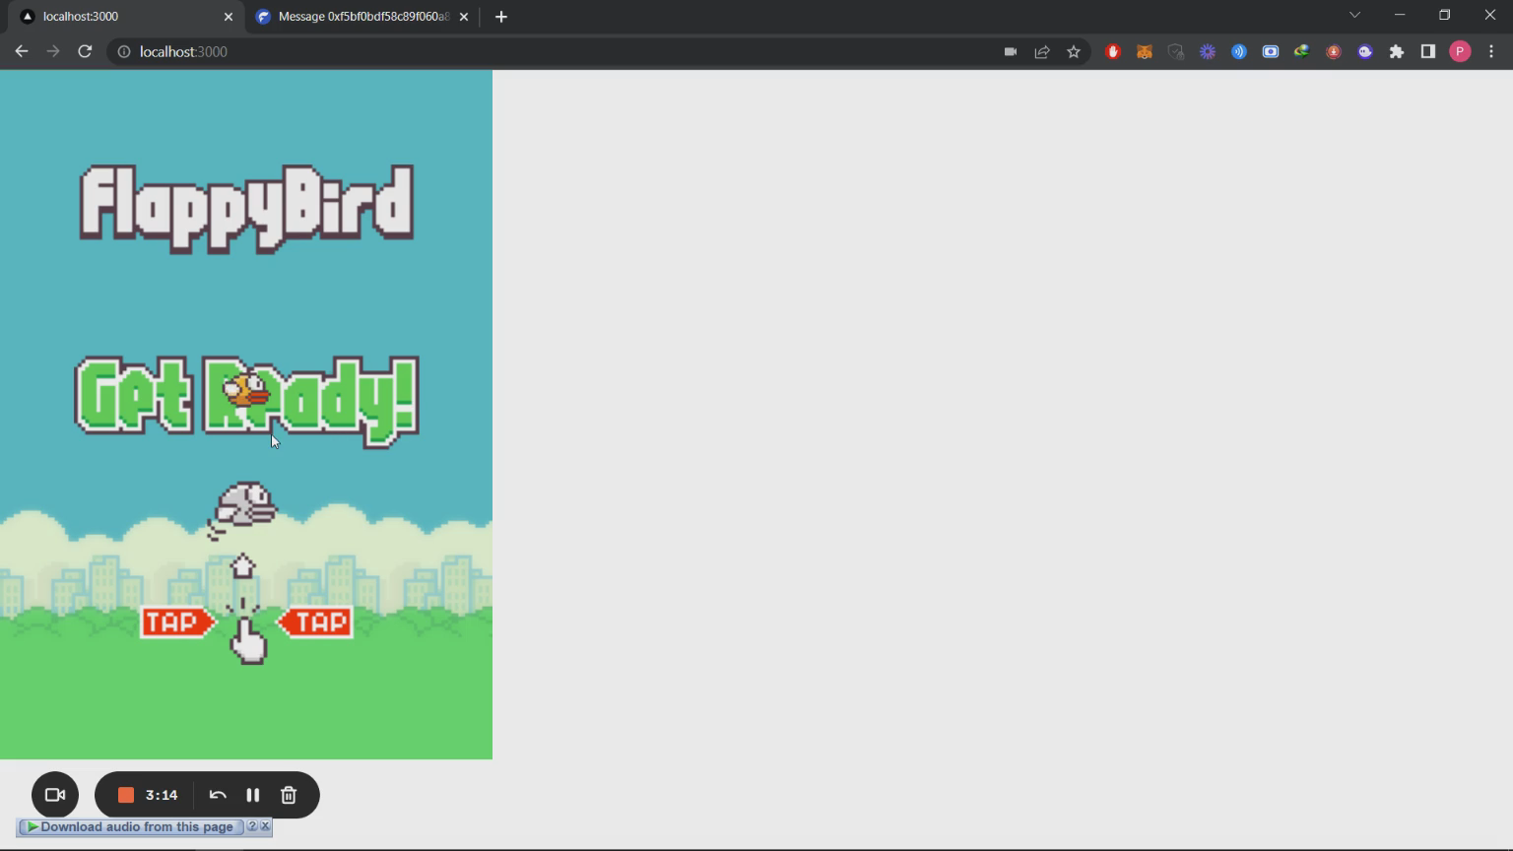Open a new browser tab
1513x851 pixels.
tap(501, 17)
